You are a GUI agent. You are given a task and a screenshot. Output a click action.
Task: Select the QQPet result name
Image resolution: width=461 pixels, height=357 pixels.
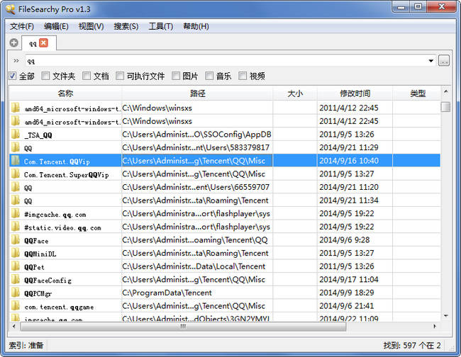(x=35, y=267)
